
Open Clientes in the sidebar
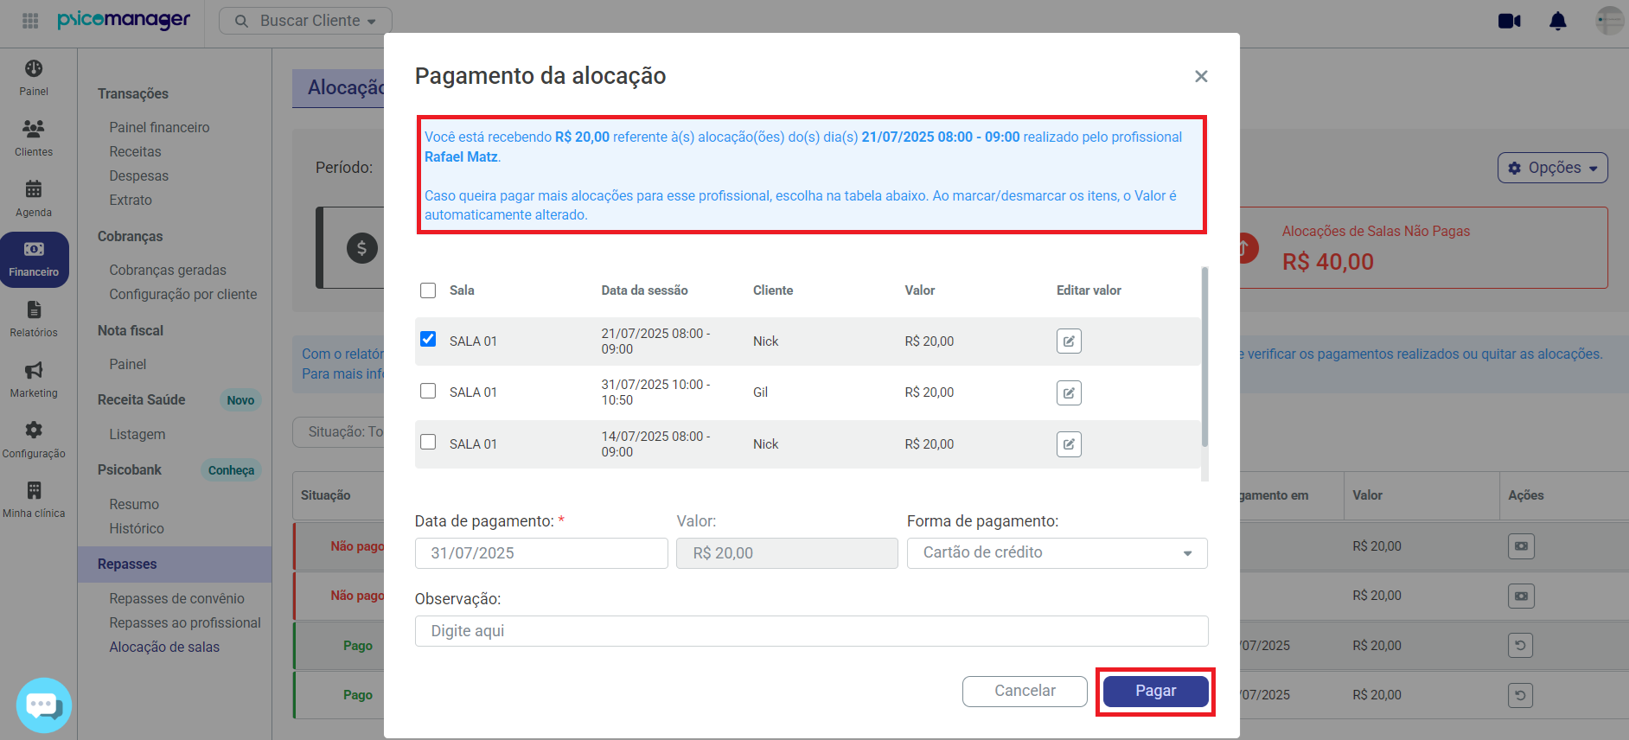pyautogui.click(x=34, y=138)
